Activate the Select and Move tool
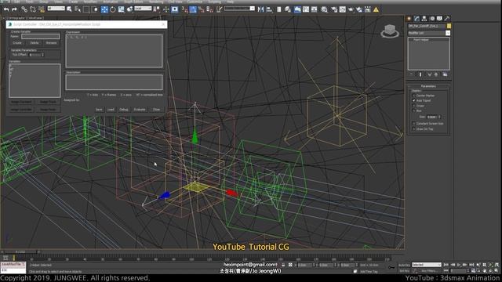The width and height of the screenshot is (502, 282). click(104, 9)
